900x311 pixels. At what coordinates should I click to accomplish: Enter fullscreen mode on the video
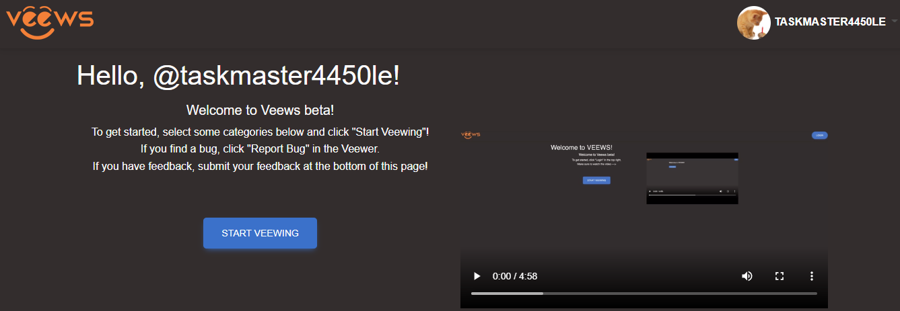point(780,276)
